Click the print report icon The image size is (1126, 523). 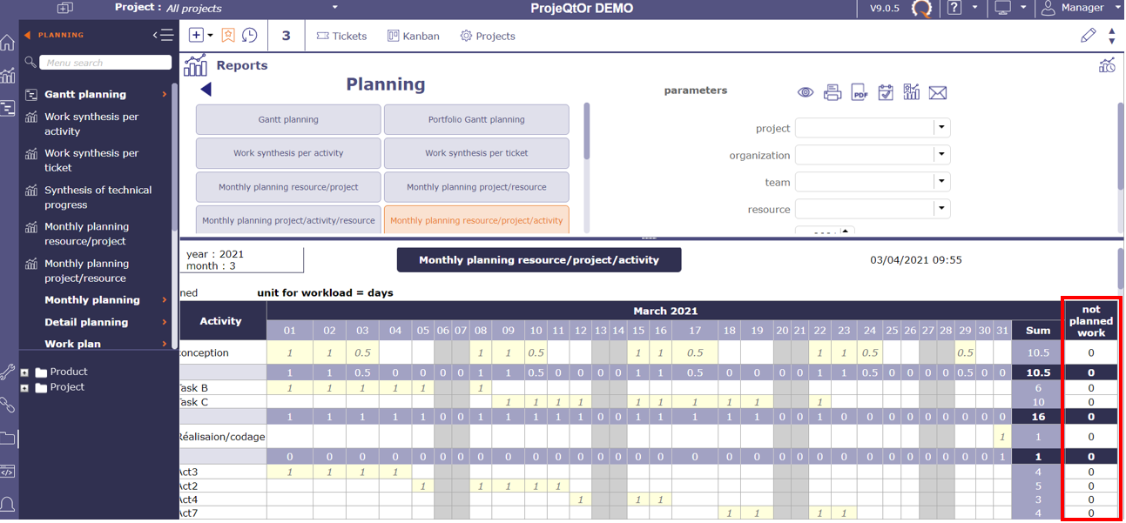coord(833,92)
